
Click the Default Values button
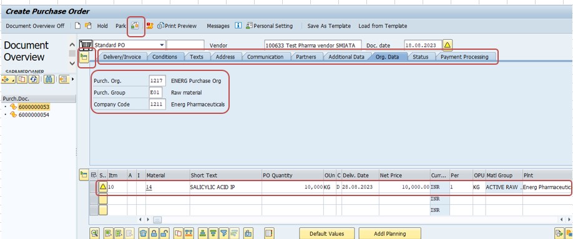tap(326, 233)
